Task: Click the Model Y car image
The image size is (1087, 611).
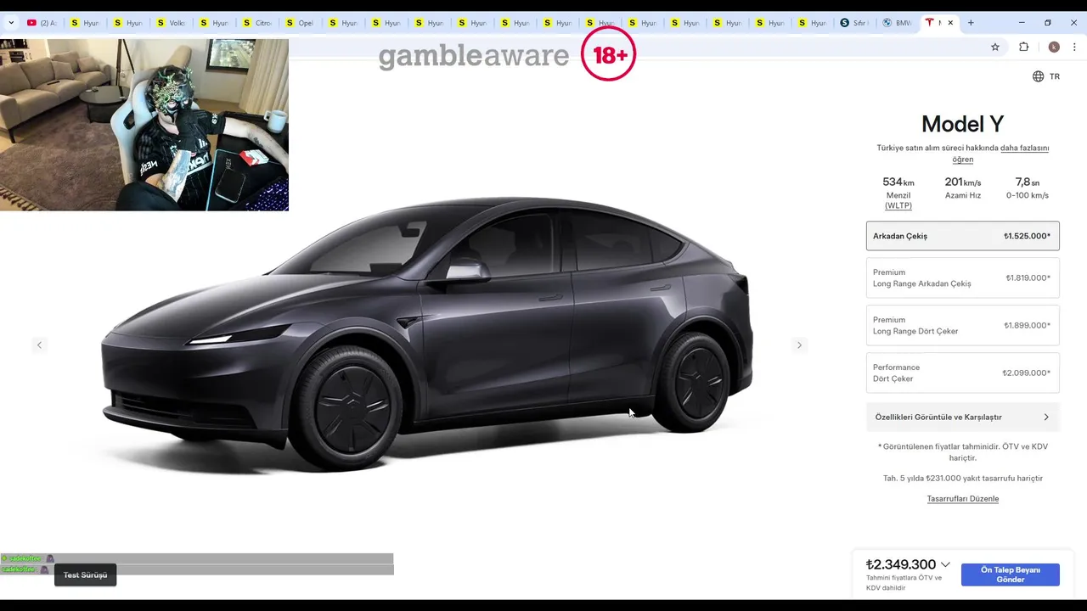Action: point(427,337)
